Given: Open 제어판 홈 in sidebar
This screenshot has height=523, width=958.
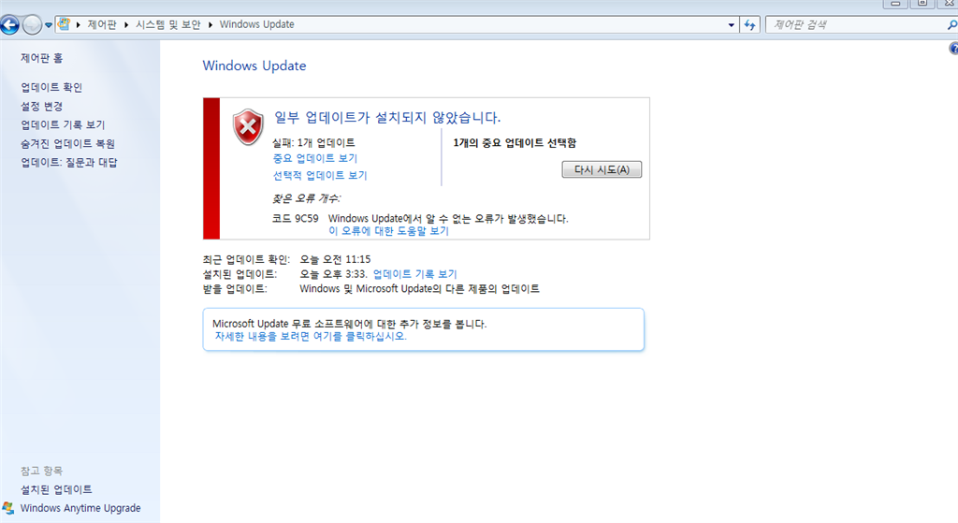Looking at the screenshot, I should 41,58.
